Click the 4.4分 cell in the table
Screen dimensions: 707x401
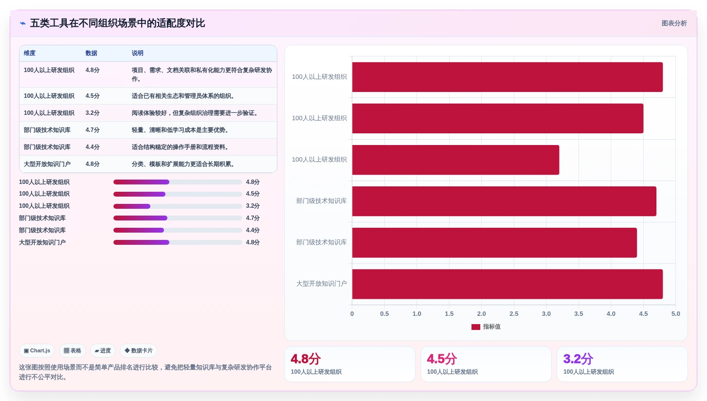point(104,147)
